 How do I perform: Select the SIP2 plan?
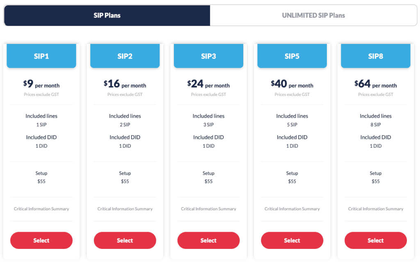coord(125,240)
